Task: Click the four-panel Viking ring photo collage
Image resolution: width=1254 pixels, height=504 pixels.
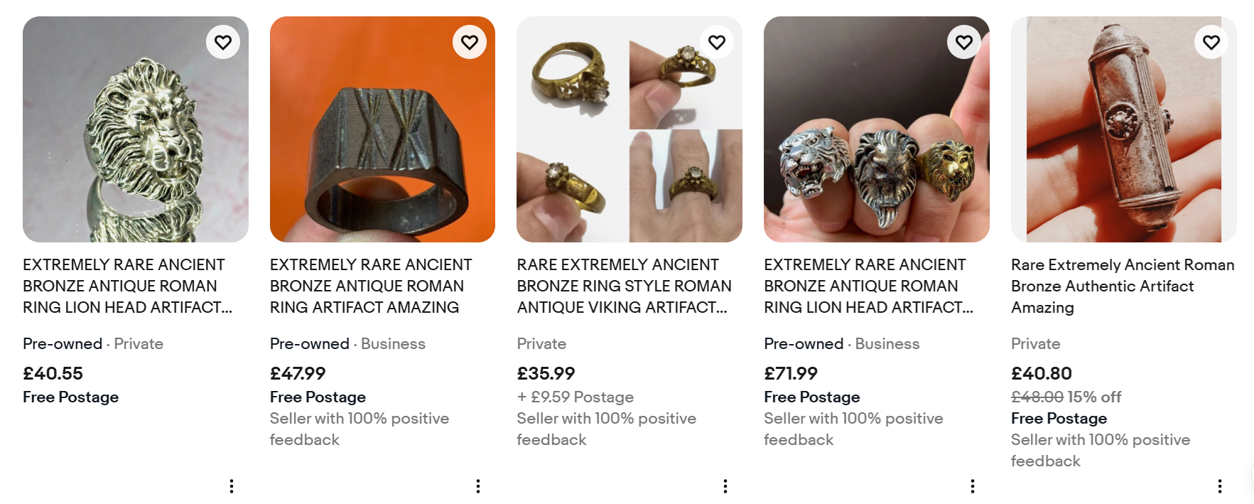Action: point(629,128)
